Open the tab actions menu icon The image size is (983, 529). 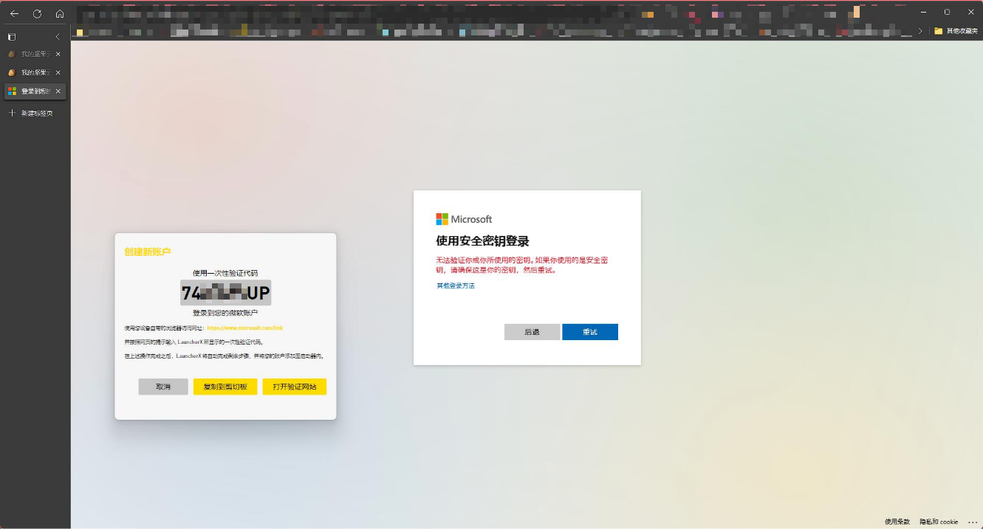pos(12,36)
